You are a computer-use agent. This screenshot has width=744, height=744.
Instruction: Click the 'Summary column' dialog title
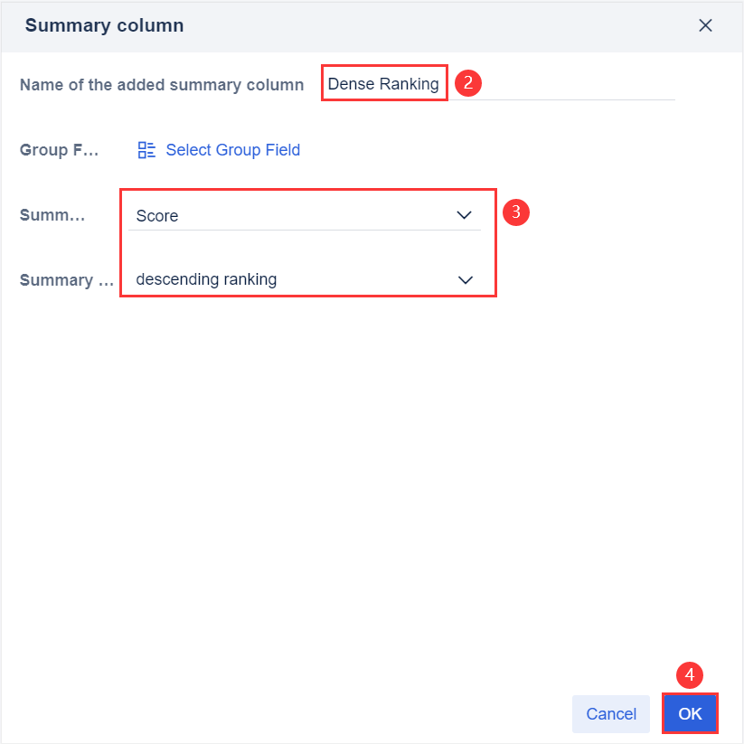pyautogui.click(x=104, y=25)
